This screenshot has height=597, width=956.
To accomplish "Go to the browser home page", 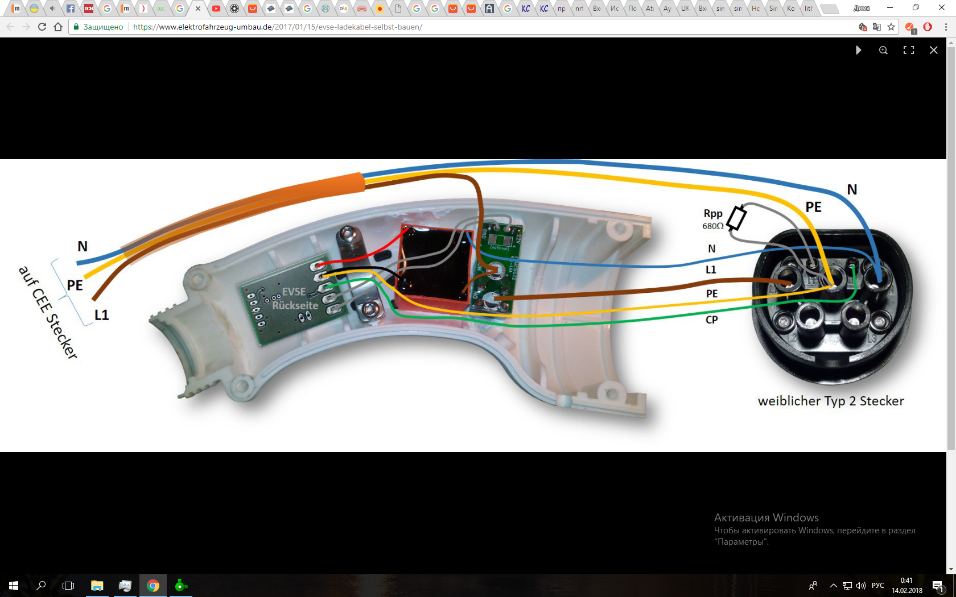I will pos(58,27).
